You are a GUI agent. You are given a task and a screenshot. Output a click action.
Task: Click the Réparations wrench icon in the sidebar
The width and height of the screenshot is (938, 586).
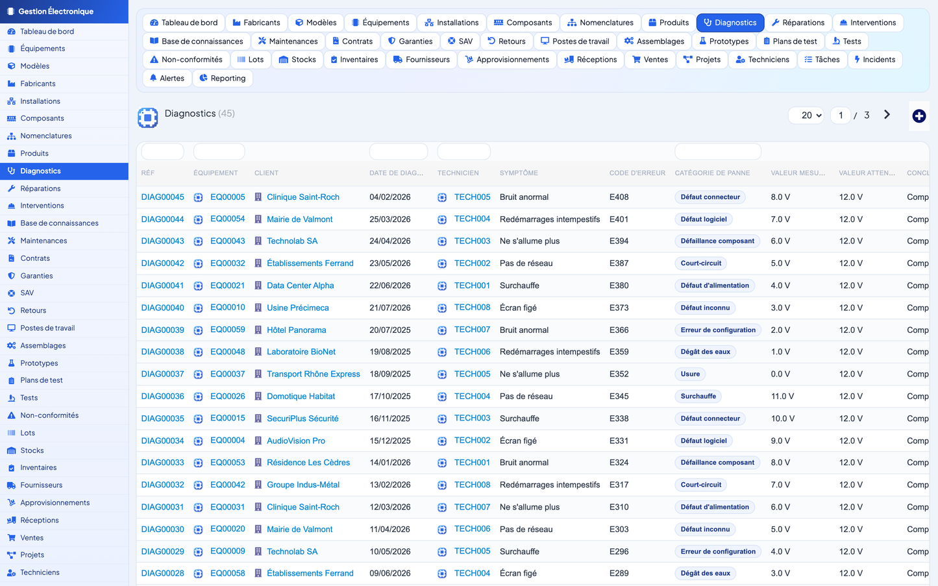point(11,188)
